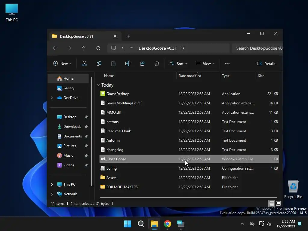Select the changelog text document
Viewport: 308px width, 231px height.
[189, 150]
